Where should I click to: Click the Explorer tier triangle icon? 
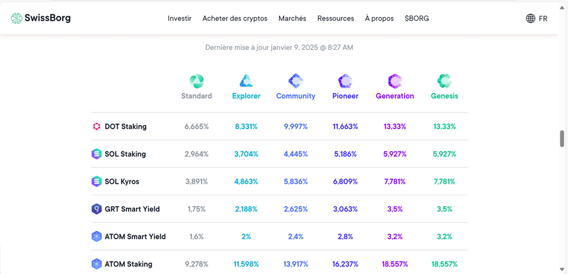coord(246,81)
